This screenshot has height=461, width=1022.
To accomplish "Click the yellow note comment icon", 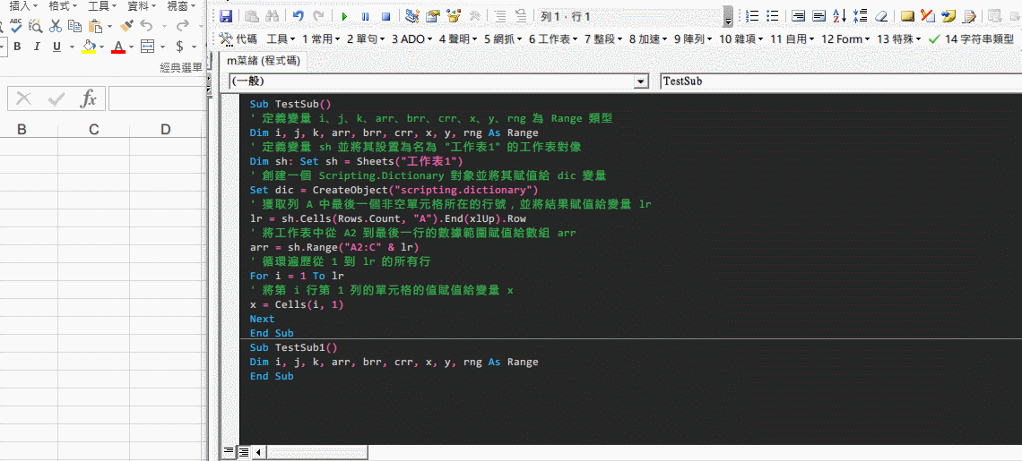I will (x=907, y=16).
